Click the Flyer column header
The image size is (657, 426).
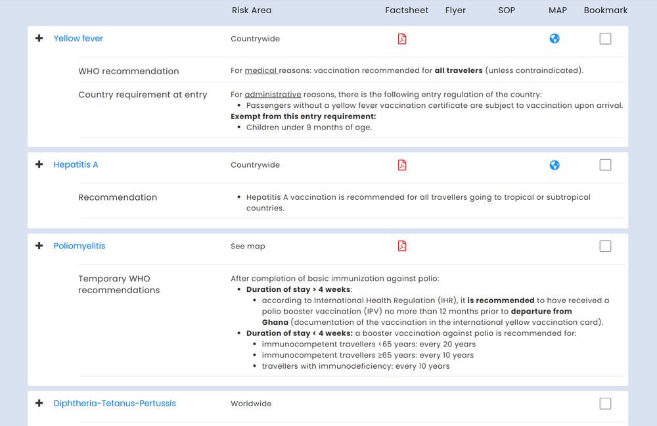[455, 11]
